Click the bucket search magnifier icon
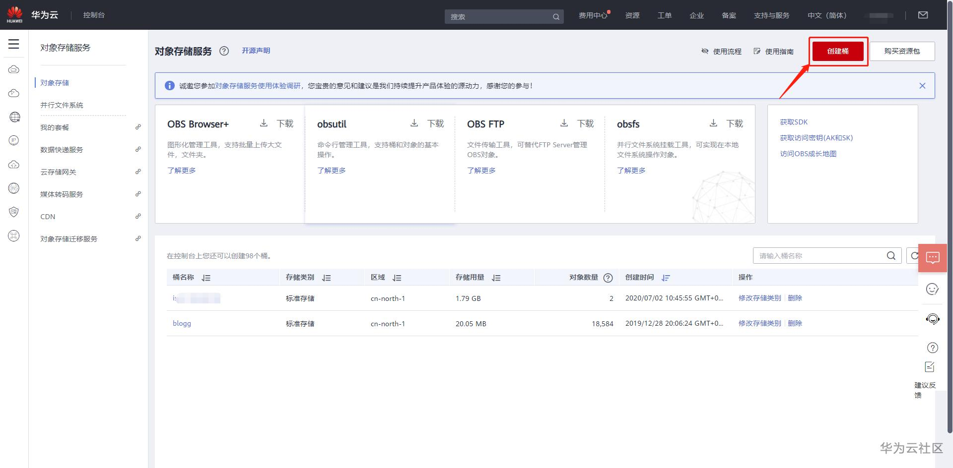This screenshot has width=953, height=468. pos(891,256)
